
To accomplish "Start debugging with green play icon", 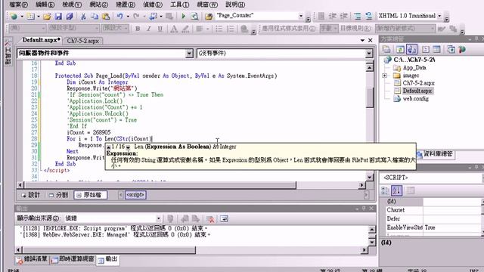I will tap(183, 16).
